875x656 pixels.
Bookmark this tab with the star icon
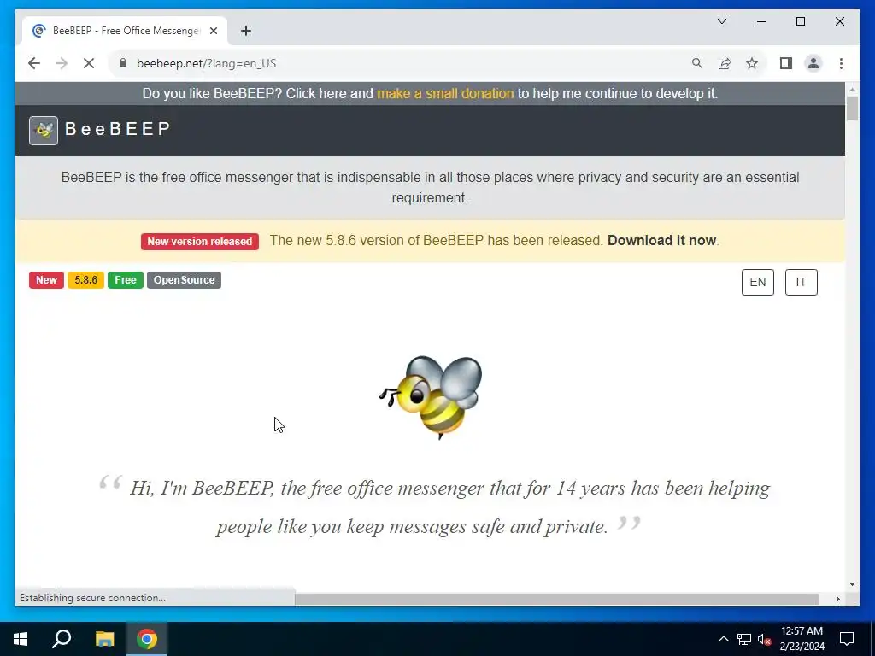coord(752,63)
